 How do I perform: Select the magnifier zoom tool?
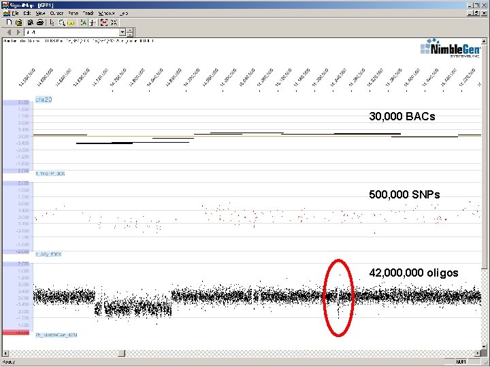[61, 22]
